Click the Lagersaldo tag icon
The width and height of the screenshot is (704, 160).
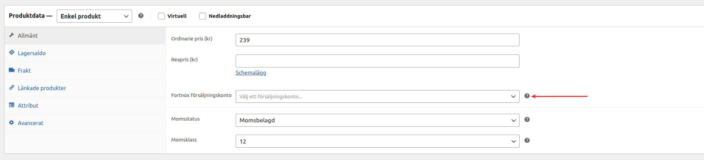(x=12, y=53)
